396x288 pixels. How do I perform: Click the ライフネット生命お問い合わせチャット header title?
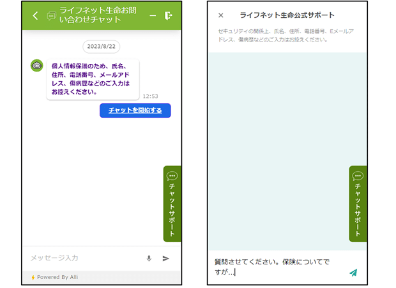[x=98, y=15]
